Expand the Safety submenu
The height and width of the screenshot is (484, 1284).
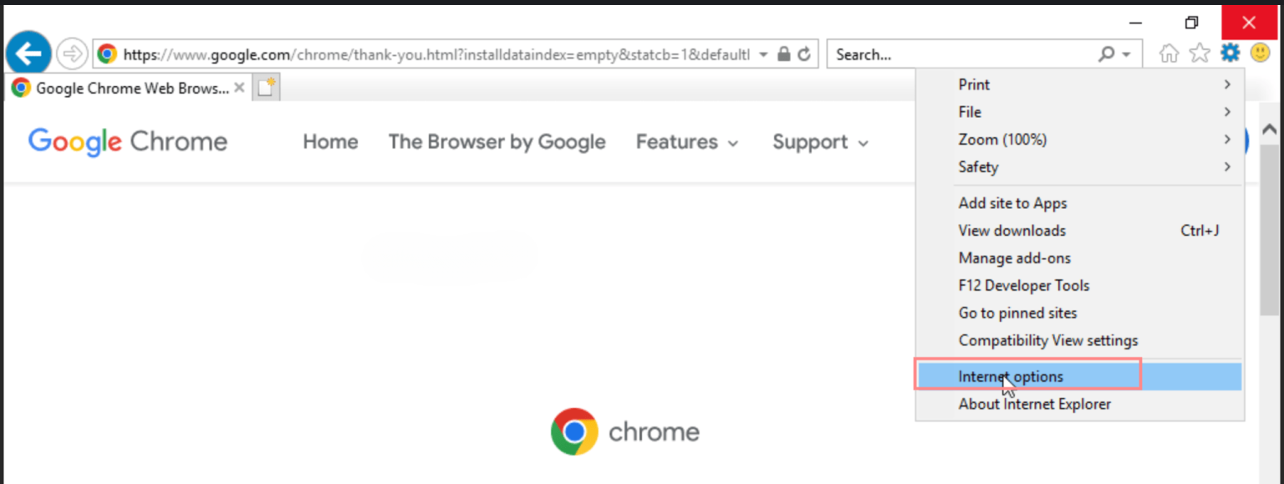(x=978, y=167)
